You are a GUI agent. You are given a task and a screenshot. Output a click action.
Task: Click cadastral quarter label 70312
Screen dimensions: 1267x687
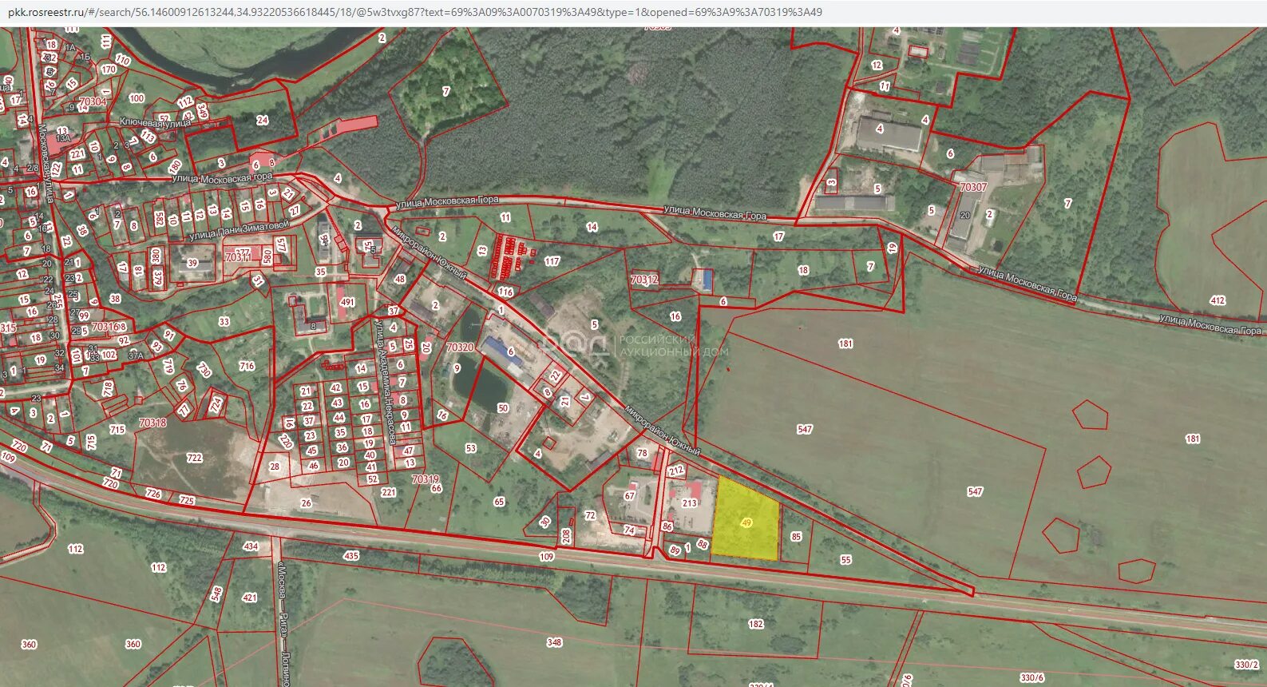[x=644, y=280]
